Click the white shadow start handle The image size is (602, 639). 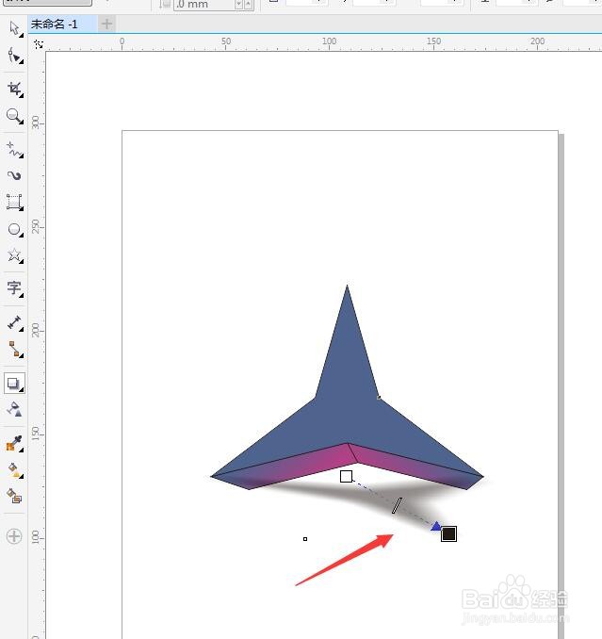coord(346,476)
